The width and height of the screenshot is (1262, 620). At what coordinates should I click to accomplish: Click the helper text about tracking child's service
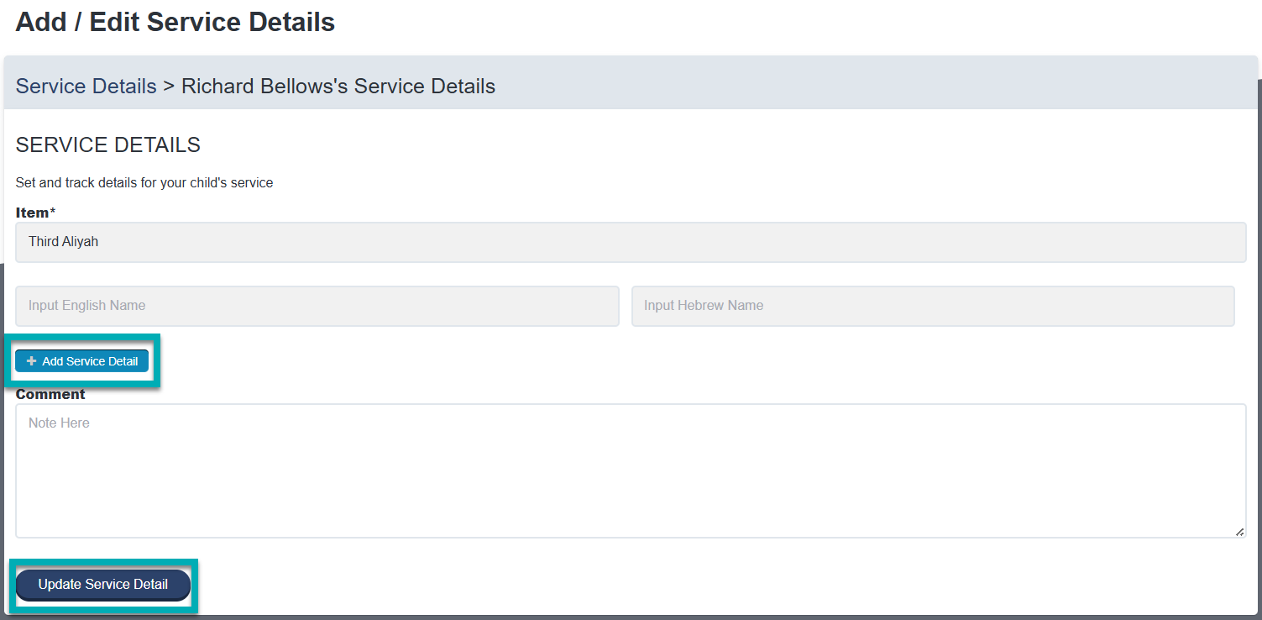click(x=144, y=182)
